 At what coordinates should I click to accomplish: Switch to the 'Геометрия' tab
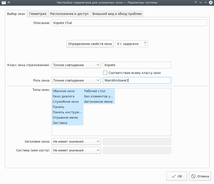pyautogui.click(x=38, y=14)
